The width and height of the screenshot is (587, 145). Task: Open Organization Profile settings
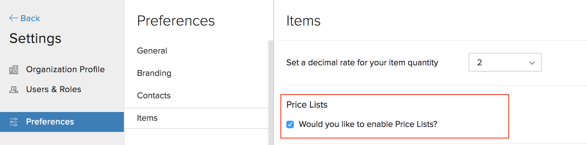tap(65, 69)
